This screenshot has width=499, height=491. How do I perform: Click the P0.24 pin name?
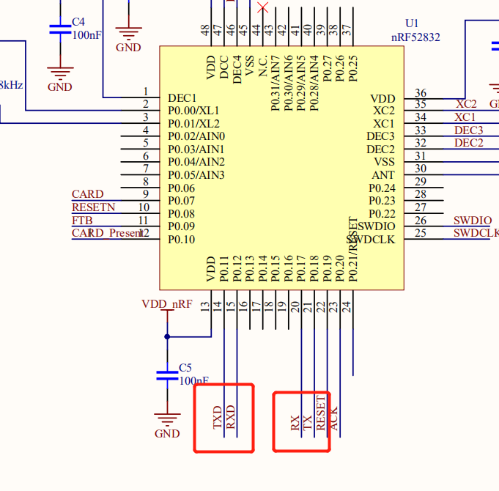click(x=382, y=188)
